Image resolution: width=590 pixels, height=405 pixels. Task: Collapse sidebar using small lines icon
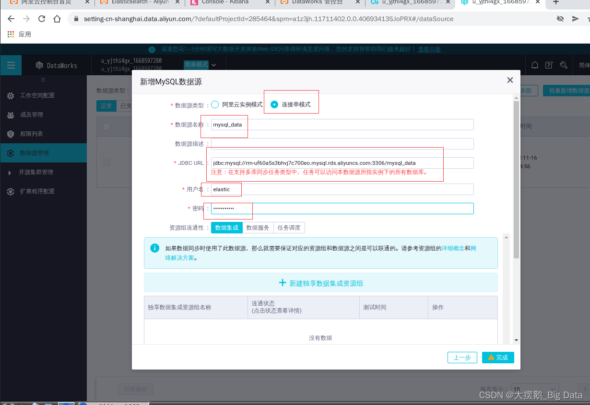tap(43, 80)
